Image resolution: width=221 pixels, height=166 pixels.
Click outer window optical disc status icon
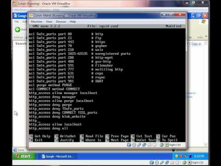(157, 162)
